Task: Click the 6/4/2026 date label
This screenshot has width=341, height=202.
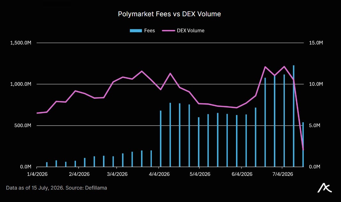Action: [242, 174]
